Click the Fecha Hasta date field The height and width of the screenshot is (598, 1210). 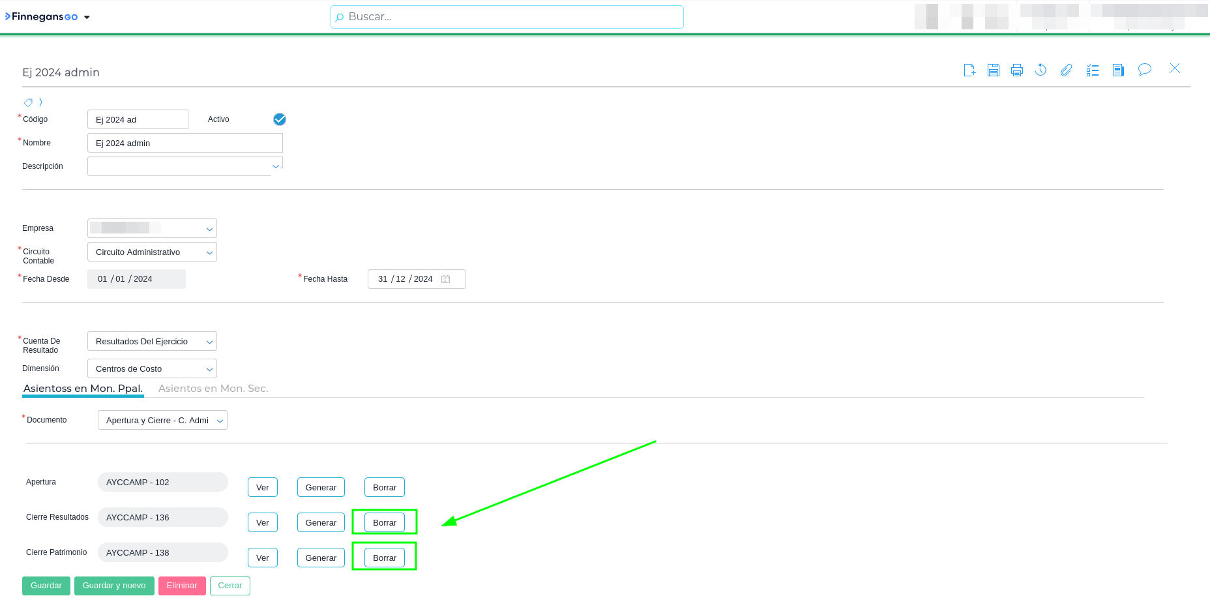tap(417, 279)
